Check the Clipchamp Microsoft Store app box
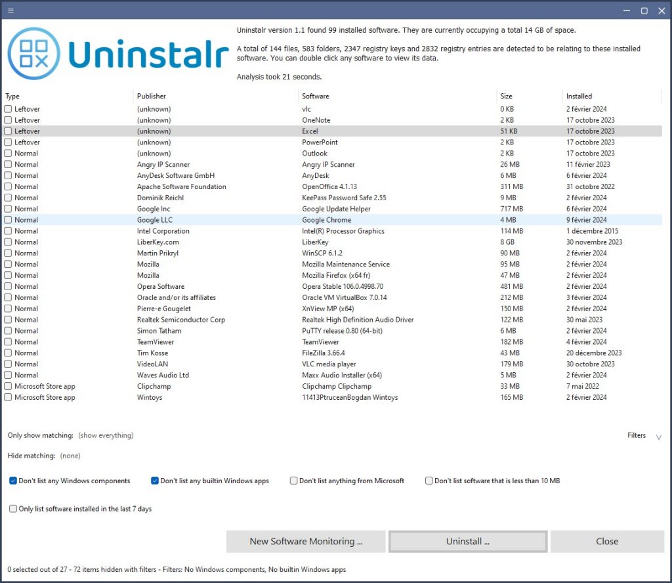672x583 pixels. (x=8, y=386)
